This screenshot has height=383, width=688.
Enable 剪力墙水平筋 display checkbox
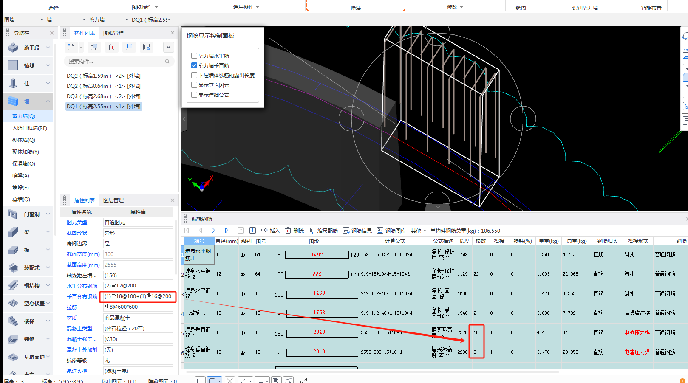(x=194, y=56)
